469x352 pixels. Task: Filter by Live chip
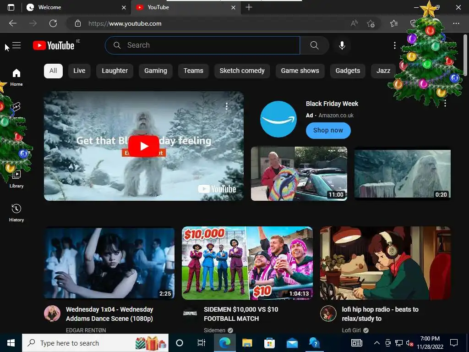tap(79, 71)
